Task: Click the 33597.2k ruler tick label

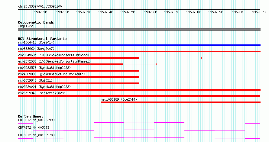Action: coord(62,12)
